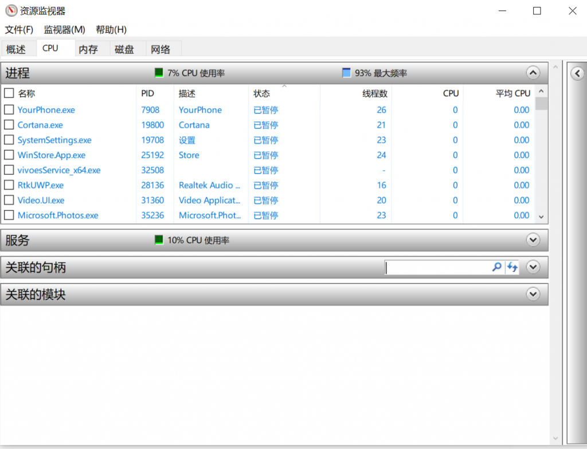
Task: Toggle the select-all checkbox next to 名称
Action: tap(9, 93)
